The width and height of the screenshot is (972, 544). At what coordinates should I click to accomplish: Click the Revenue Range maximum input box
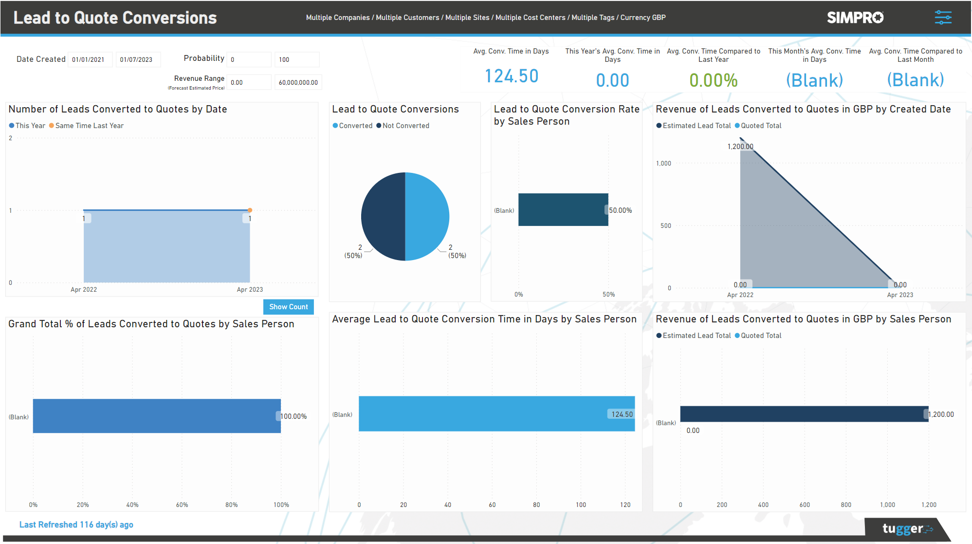point(298,82)
